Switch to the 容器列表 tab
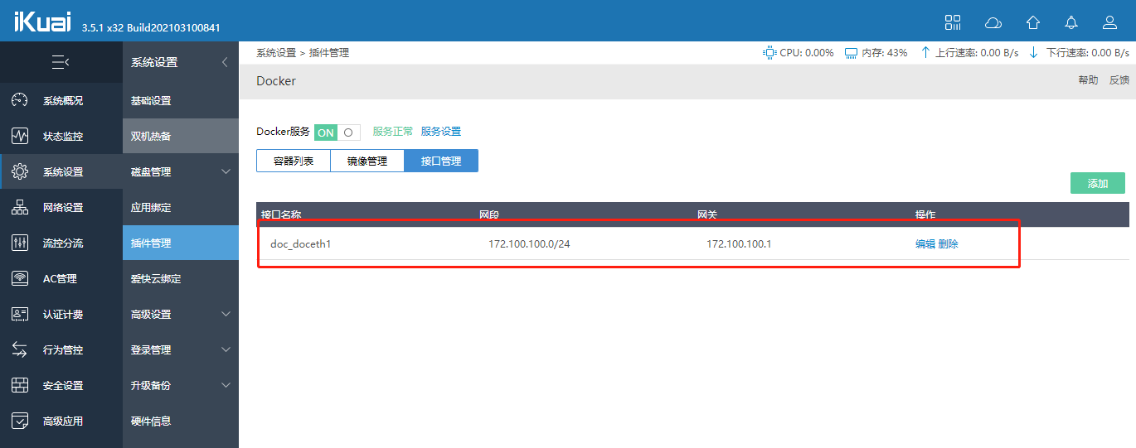The image size is (1136, 448). point(294,161)
